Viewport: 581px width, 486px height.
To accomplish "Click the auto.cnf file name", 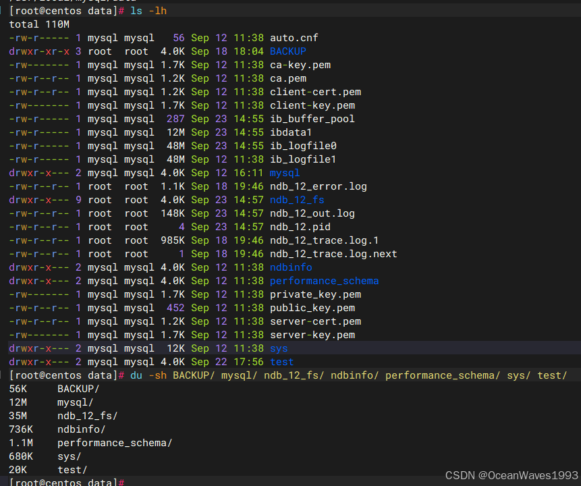I will [294, 38].
